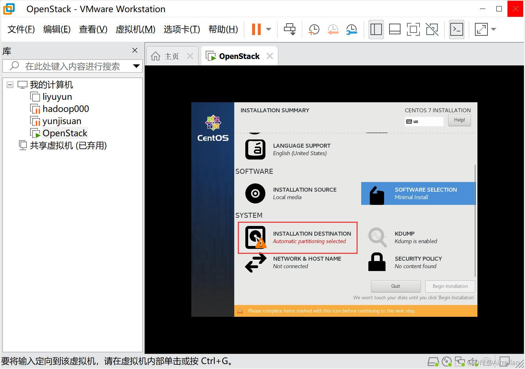
Task: Open NETWORK & HOST NAME arrows icon
Action: [256, 263]
